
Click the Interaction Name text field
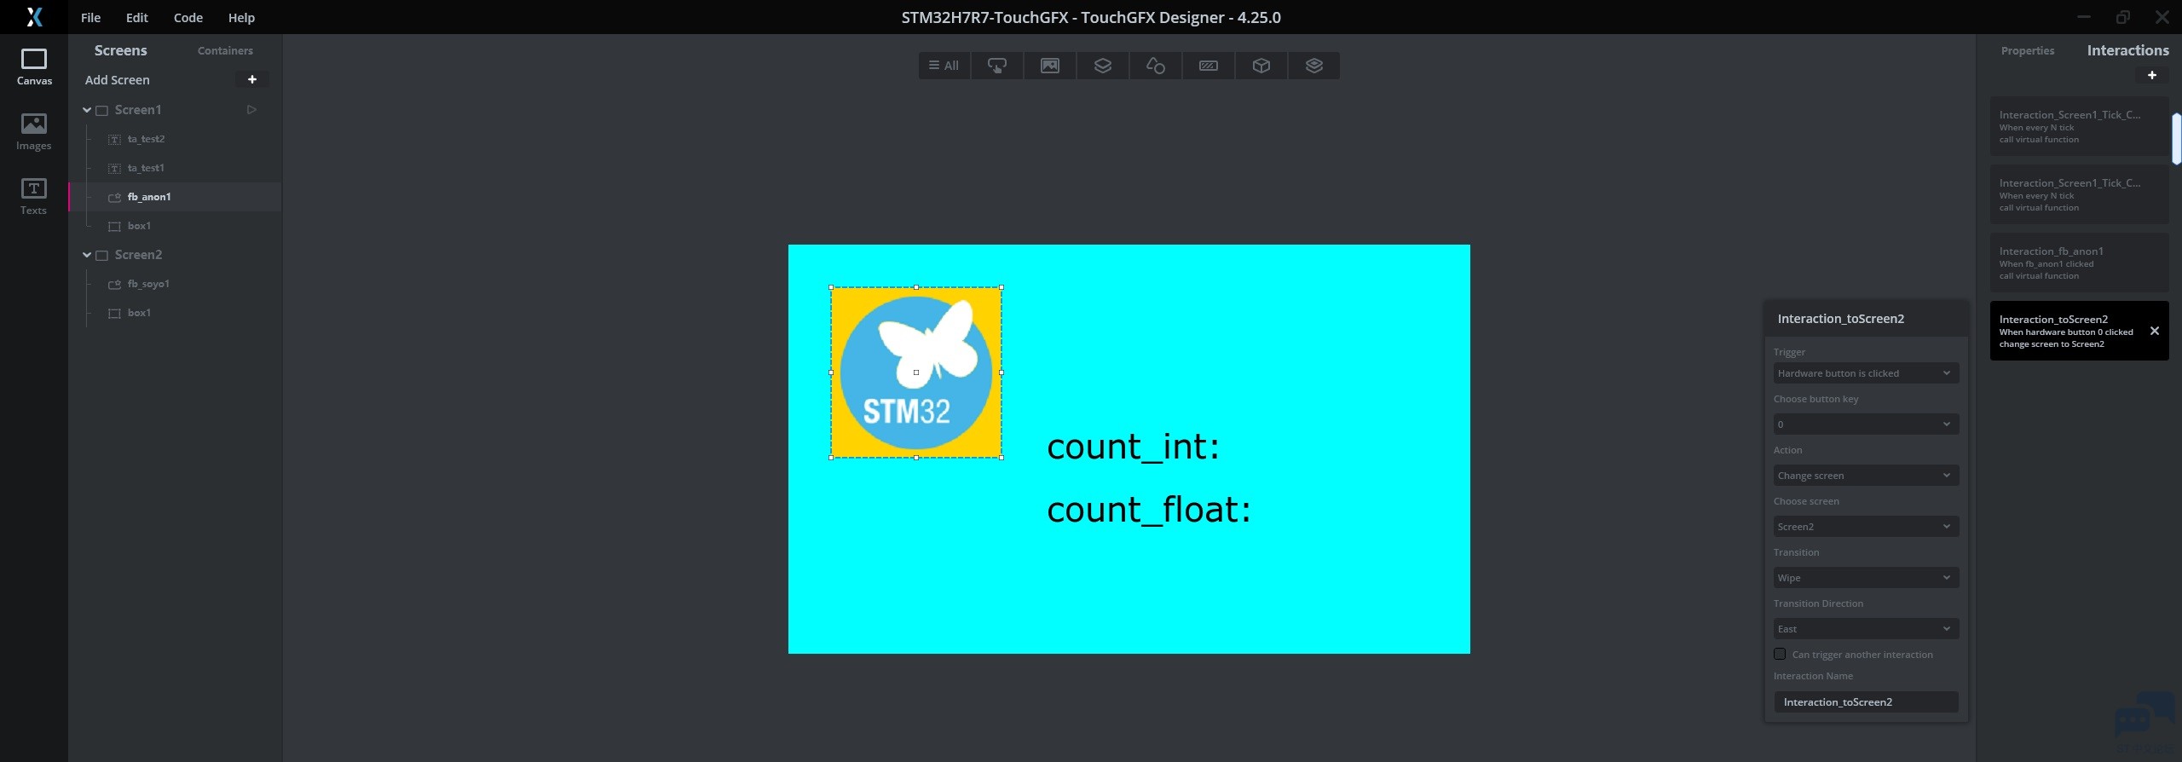click(1865, 702)
